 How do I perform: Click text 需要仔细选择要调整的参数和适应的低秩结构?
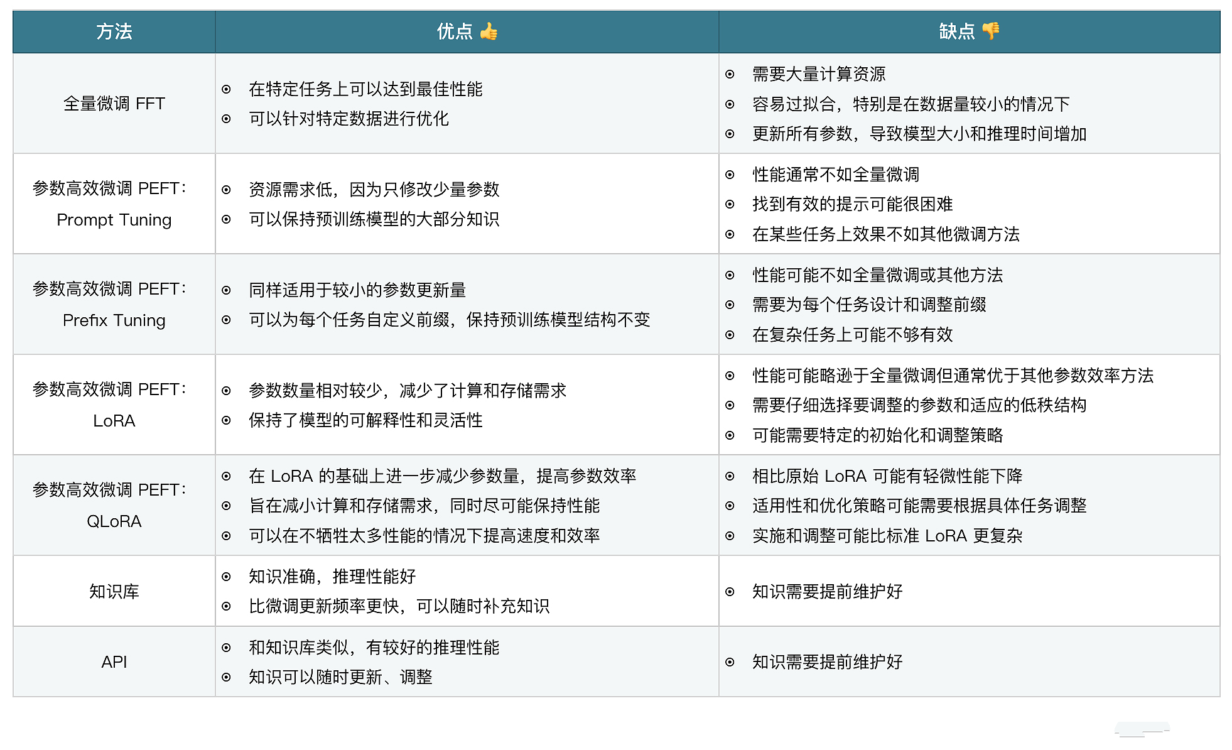919,405
